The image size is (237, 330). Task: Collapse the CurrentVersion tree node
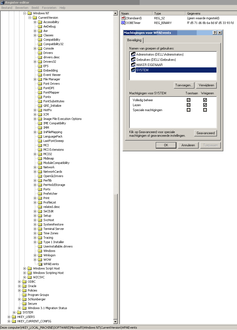point(30,18)
